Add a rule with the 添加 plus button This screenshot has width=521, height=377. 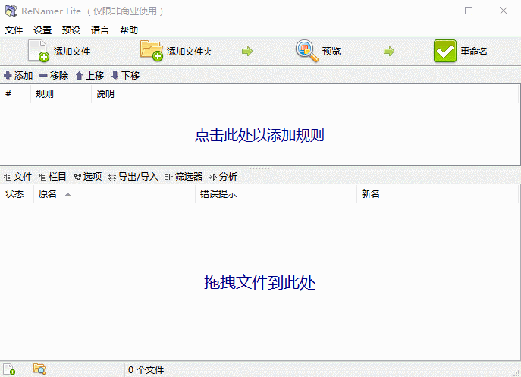pos(18,76)
